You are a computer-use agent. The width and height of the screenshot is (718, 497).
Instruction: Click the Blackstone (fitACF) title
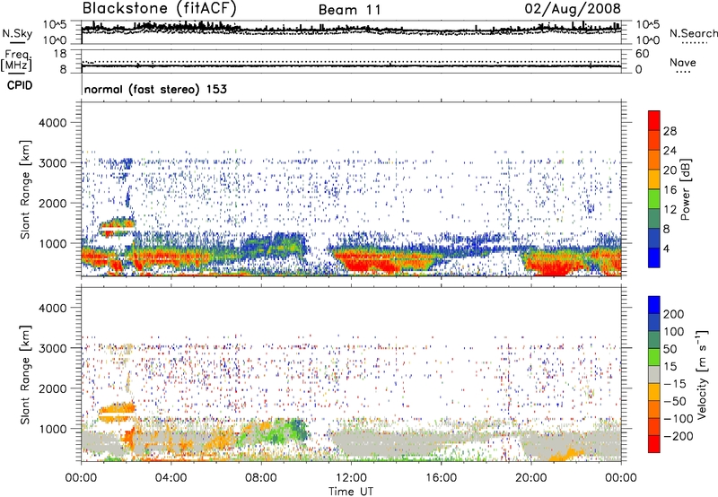160,9
